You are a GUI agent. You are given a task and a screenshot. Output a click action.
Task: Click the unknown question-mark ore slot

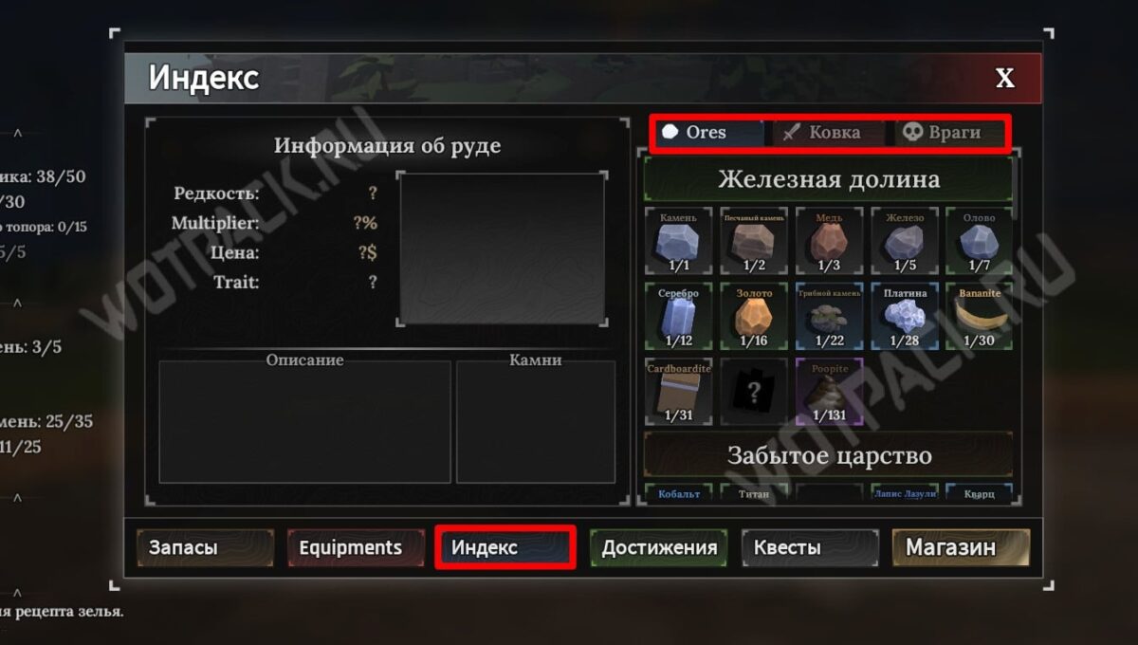pyautogui.click(x=754, y=391)
